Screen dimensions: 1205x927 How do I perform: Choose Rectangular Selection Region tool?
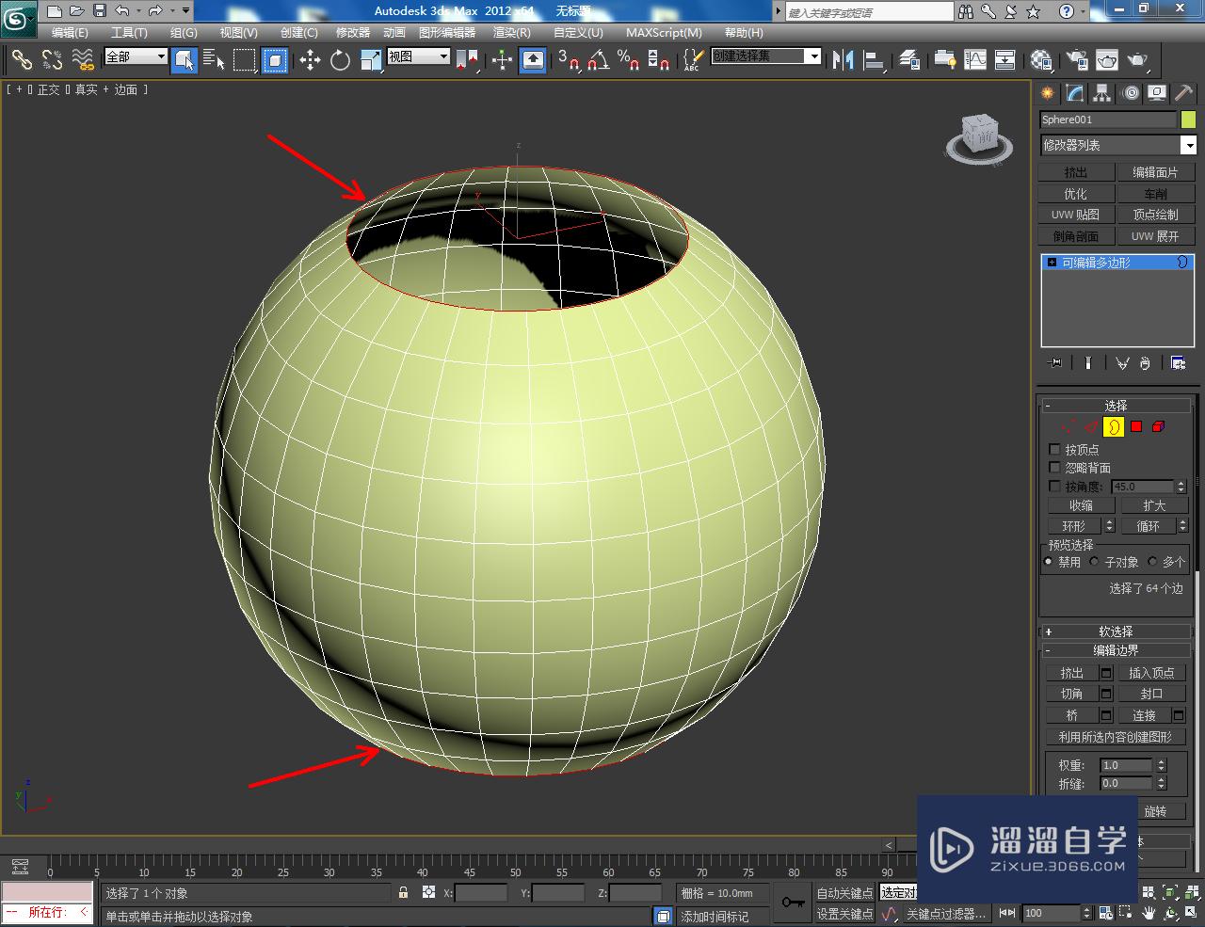point(245,60)
